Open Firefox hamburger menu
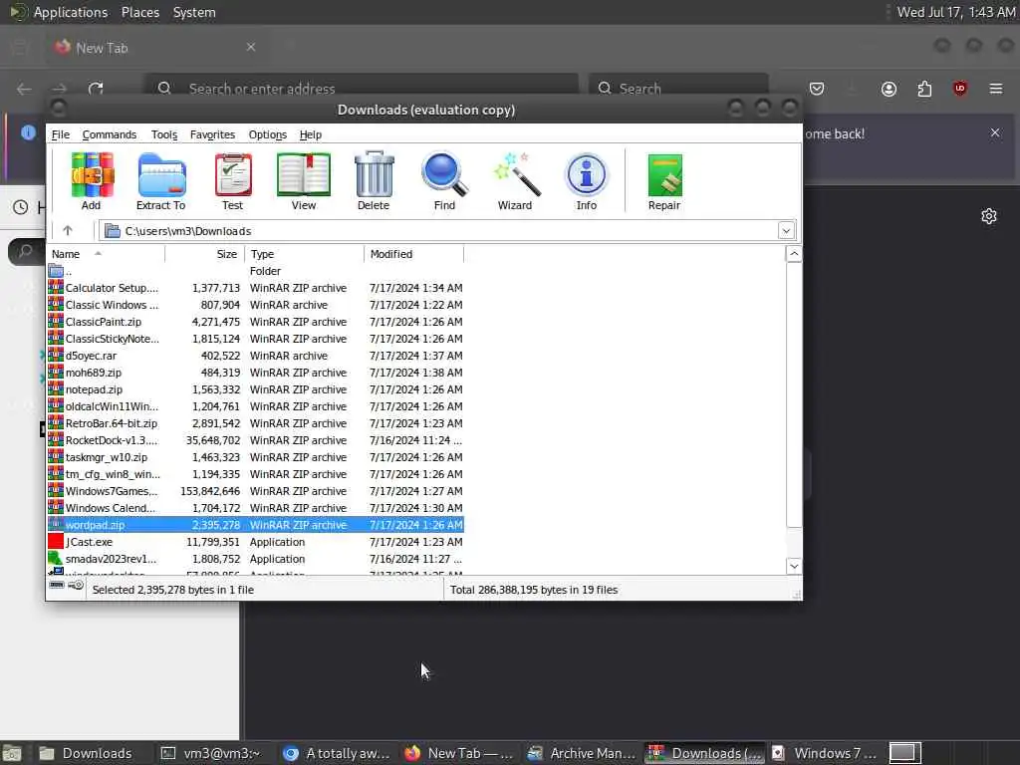 [996, 89]
